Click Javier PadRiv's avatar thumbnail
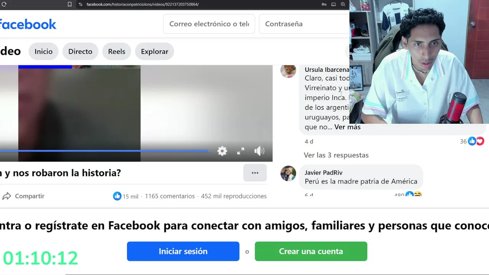Image resolution: width=489 pixels, height=275 pixels. point(288,173)
